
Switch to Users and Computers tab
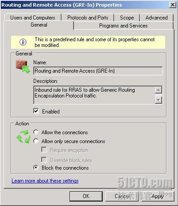[x=33, y=18]
